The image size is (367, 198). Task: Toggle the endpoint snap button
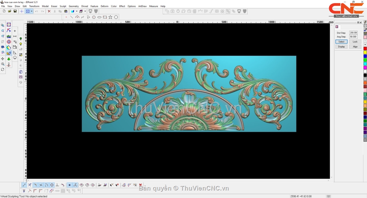24,185
